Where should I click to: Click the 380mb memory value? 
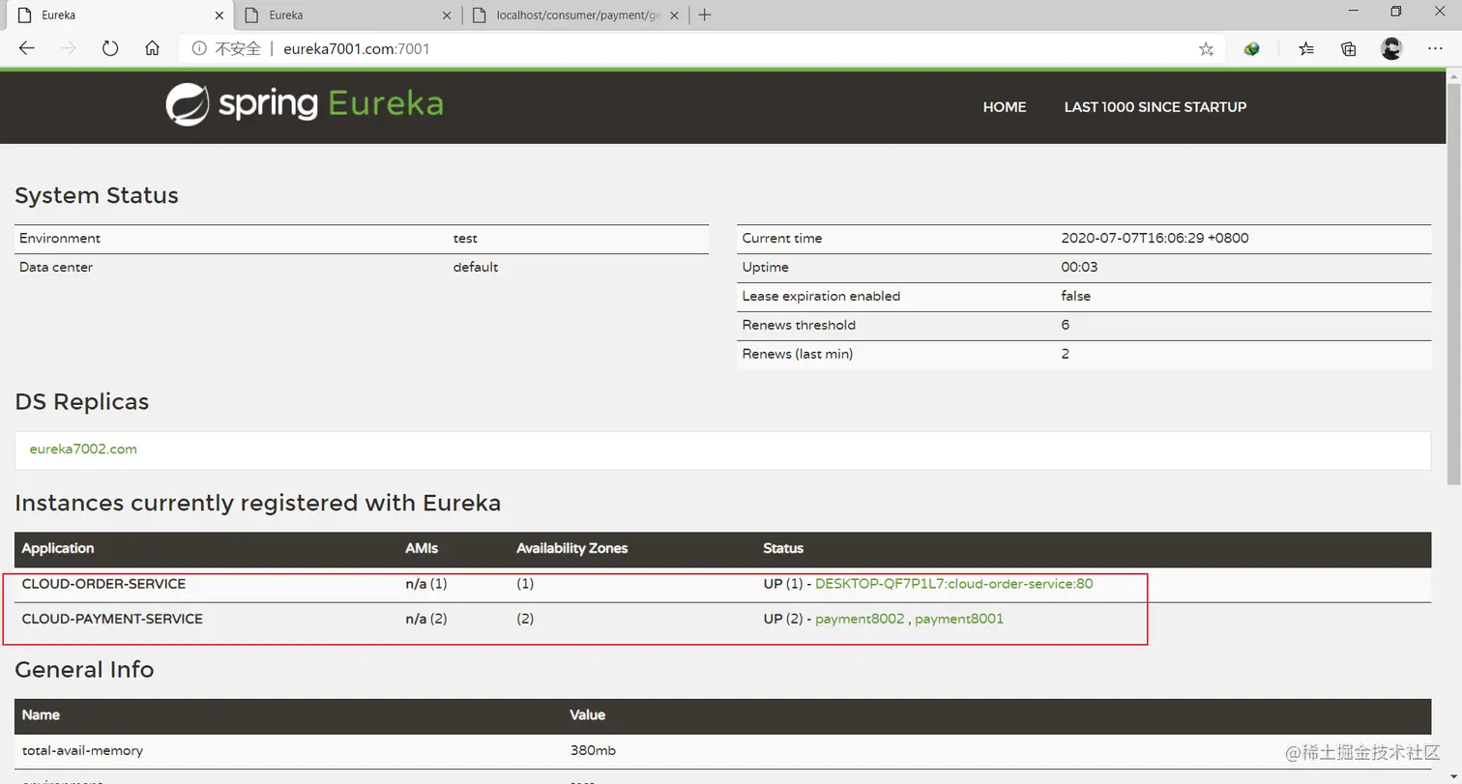[593, 750]
